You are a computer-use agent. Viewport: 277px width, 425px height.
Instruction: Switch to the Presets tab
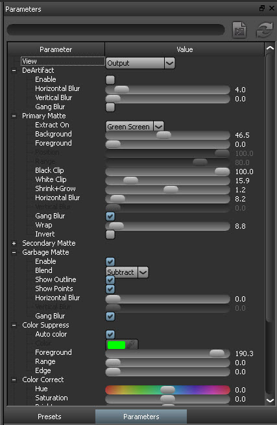click(49, 417)
